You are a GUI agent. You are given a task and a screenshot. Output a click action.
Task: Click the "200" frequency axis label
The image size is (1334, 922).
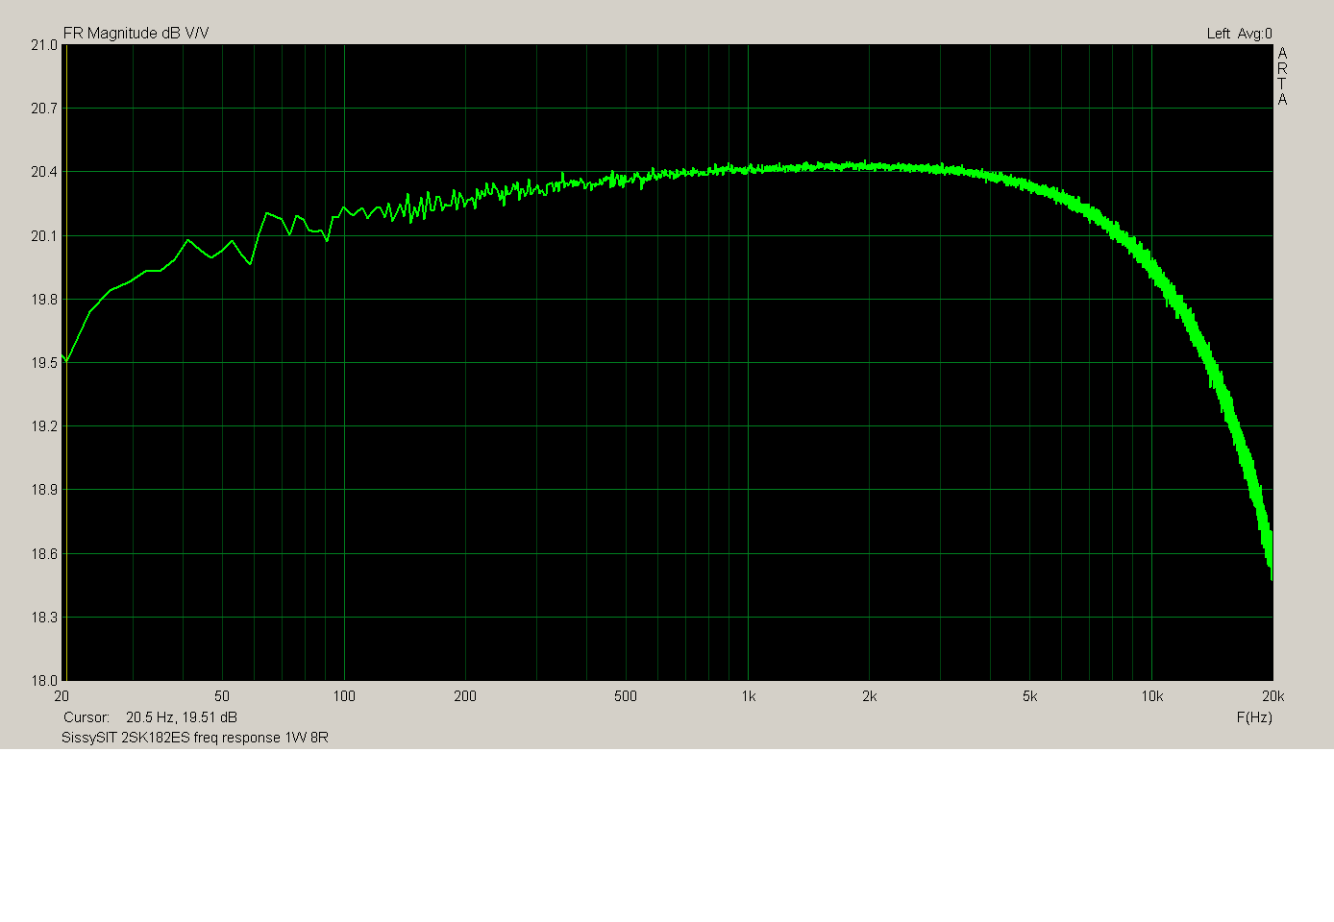point(465,696)
